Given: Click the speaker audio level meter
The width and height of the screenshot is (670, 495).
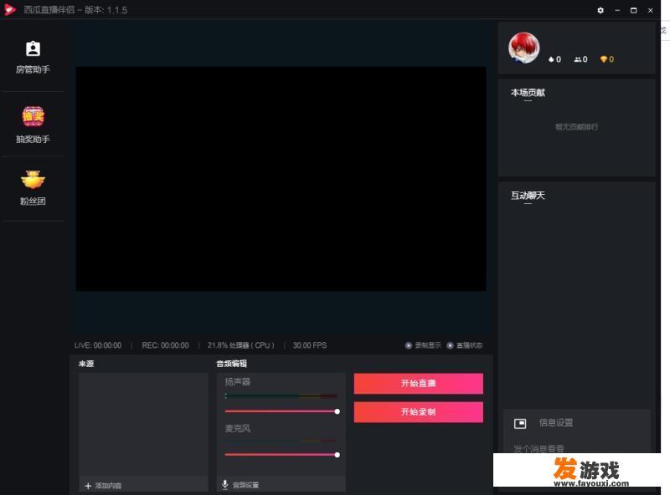Looking at the screenshot, I should tap(281, 396).
